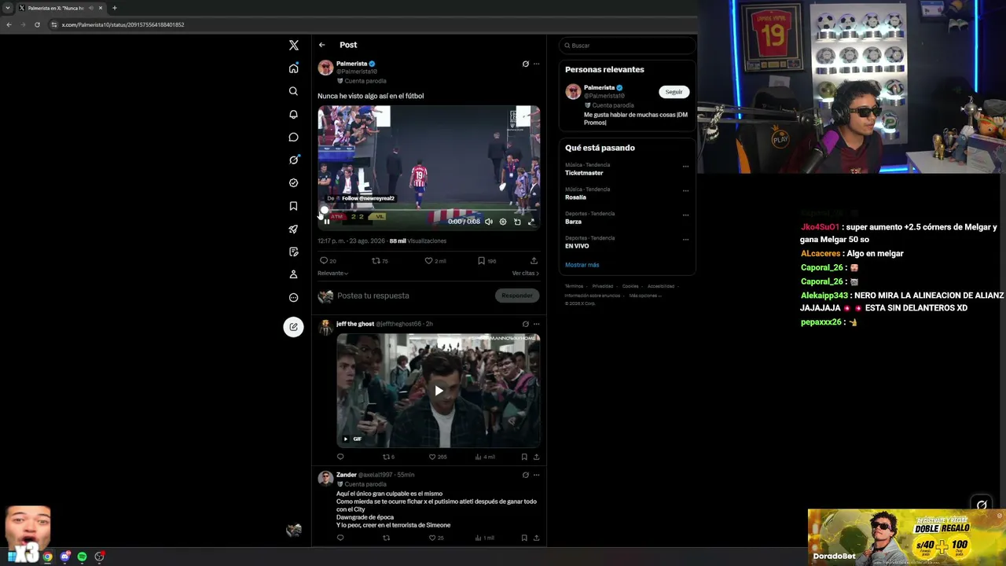Viewport: 1006px width, 566px height.
Task: Enter fullscreen on the video
Action: click(x=531, y=222)
